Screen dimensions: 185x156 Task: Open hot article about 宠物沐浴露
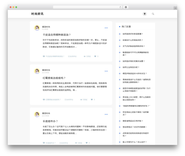tap(134, 61)
